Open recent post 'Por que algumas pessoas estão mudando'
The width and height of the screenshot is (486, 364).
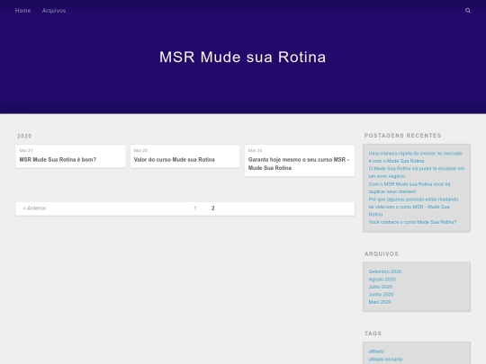[x=413, y=207]
